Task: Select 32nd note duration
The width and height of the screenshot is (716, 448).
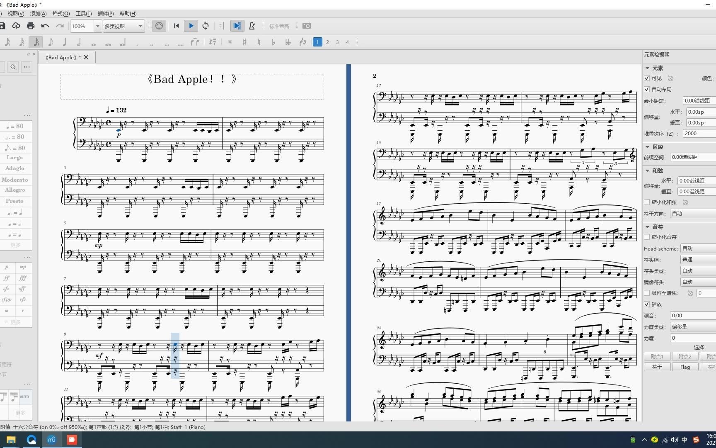Action: coord(22,42)
